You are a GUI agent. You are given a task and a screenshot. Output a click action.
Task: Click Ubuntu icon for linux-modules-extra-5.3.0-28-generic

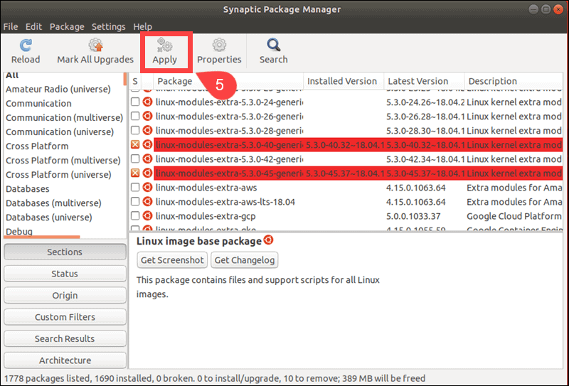tap(147, 130)
